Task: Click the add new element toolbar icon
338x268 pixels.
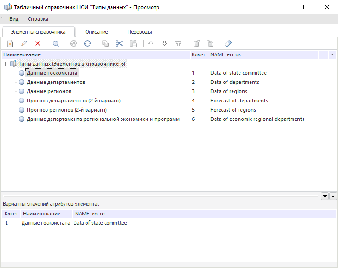Action: [10, 44]
